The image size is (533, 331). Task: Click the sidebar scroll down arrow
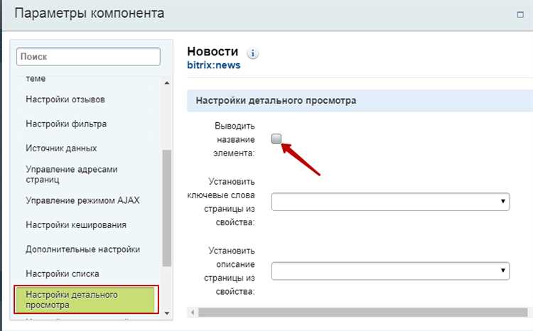click(x=167, y=313)
